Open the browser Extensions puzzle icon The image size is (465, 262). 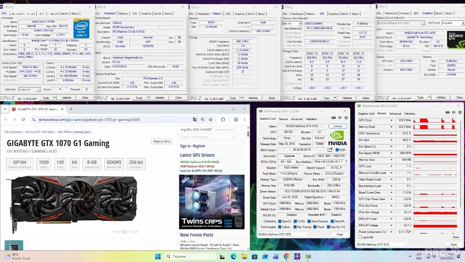(223, 119)
